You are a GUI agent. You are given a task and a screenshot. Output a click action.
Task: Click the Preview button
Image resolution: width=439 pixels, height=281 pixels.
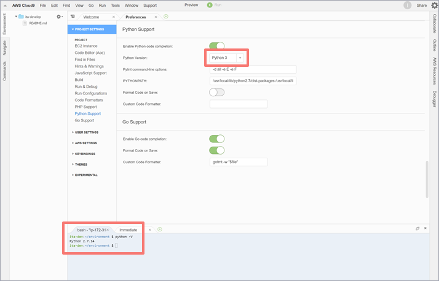[x=191, y=5]
